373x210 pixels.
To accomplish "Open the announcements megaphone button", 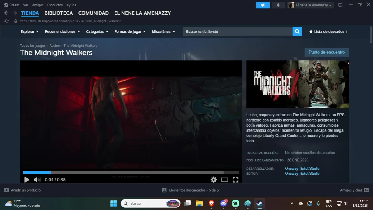I will [263, 5].
